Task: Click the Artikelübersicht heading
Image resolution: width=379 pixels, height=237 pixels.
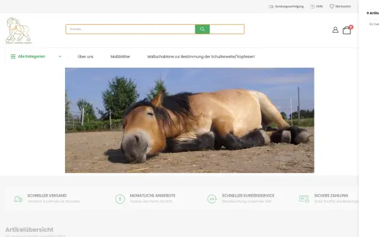Action: pyautogui.click(x=29, y=229)
